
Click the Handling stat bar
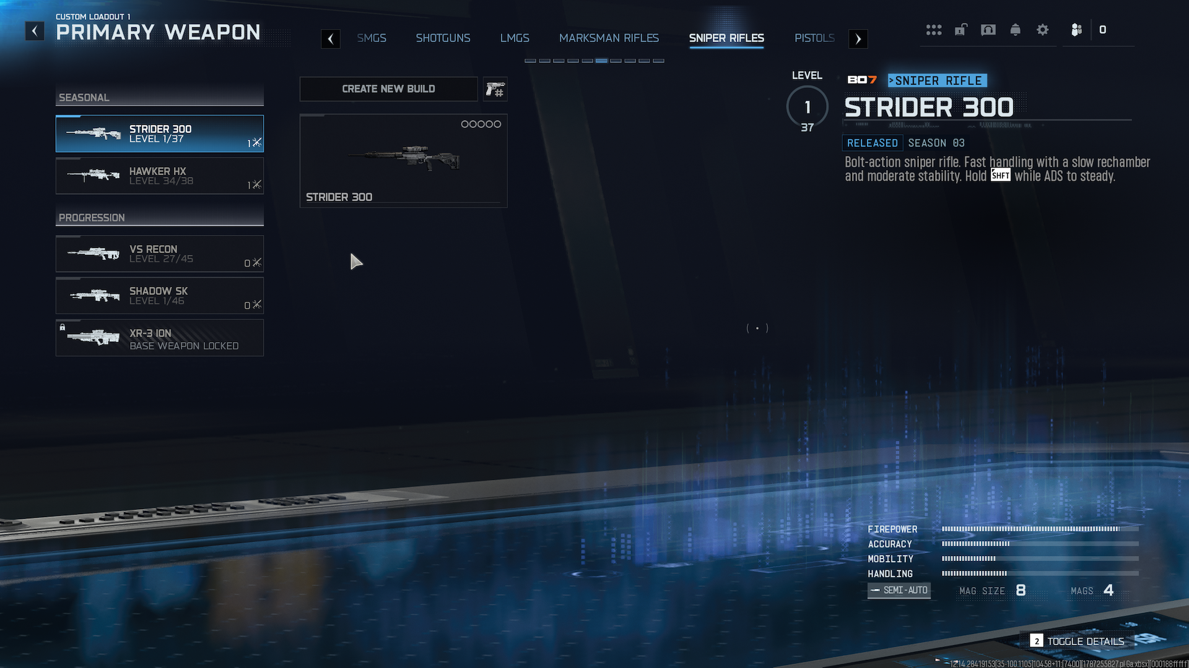[1040, 573]
